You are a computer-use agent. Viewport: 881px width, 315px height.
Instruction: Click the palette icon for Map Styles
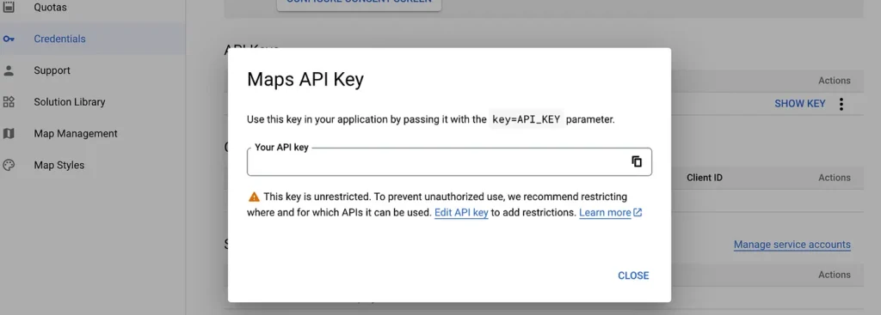(x=9, y=166)
